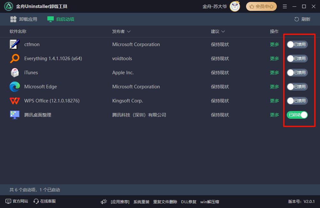Enable Everything startup toggle

(297, 58)
